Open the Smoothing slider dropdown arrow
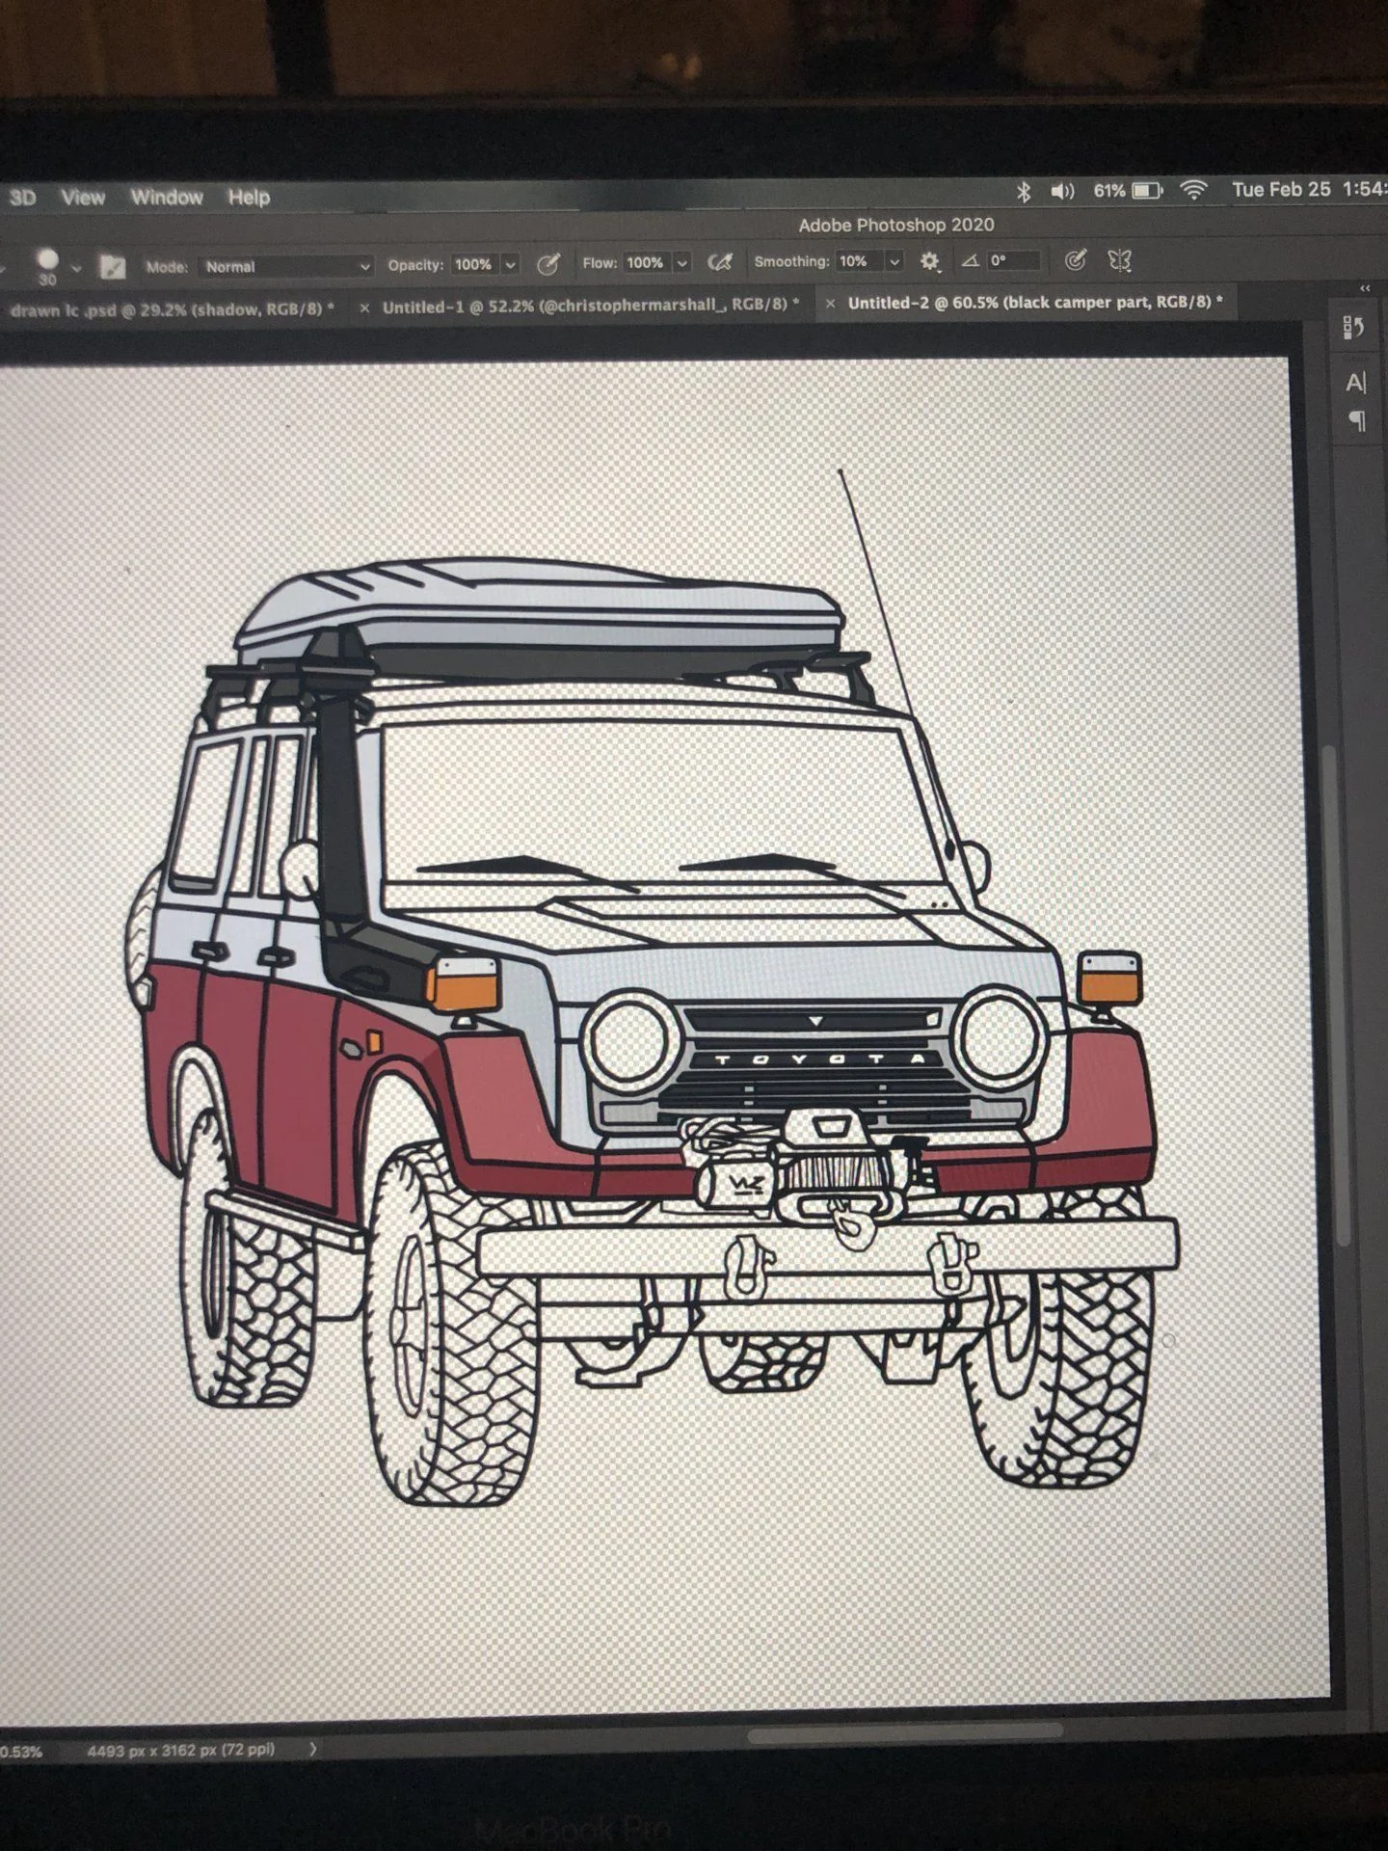Viewport: 1388px width, 1851px height. click(894, 261)
